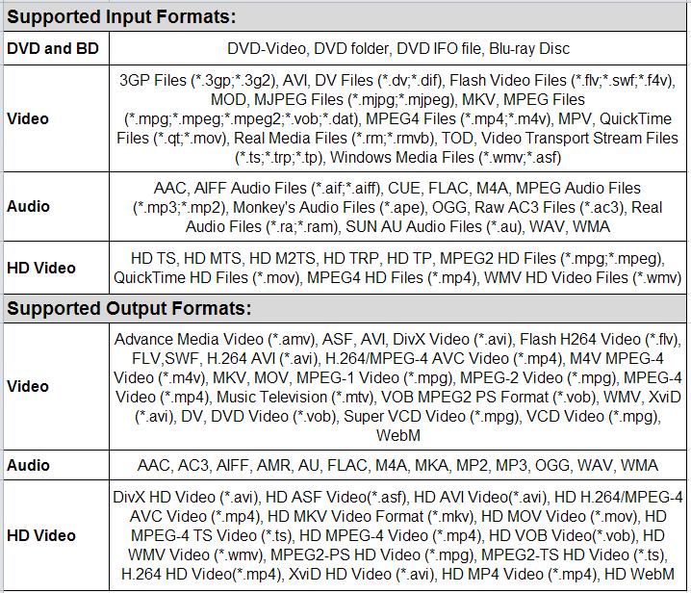Viewport: 691px width, 593px height.
Task: Click the output Video row label
Action: tap(27, 386)
